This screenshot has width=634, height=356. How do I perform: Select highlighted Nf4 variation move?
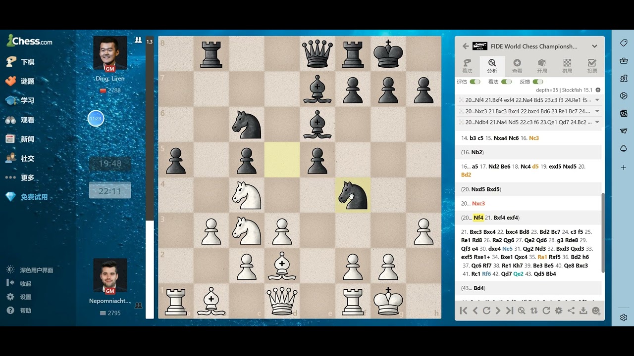(478, 218)
